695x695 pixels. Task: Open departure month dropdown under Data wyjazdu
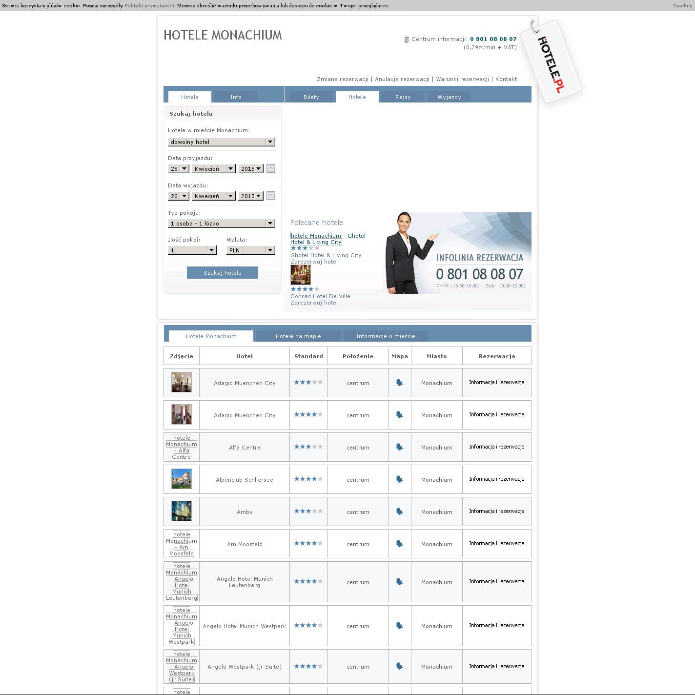click(x=213, y=196)
